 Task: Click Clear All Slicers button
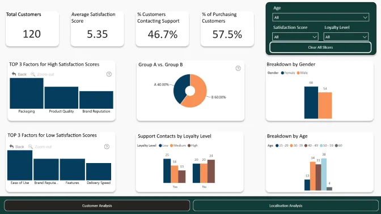[320, 48]
